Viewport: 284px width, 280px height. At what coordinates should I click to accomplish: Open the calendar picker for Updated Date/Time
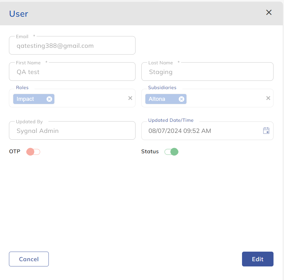click(266, 131)
